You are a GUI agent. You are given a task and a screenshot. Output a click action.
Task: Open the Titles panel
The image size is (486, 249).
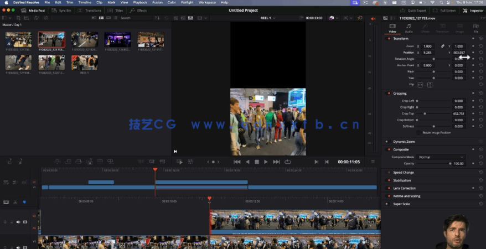point(115,11)
